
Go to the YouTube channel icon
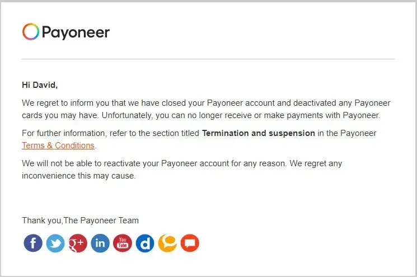pyautogui.click(x=123, y=243)
